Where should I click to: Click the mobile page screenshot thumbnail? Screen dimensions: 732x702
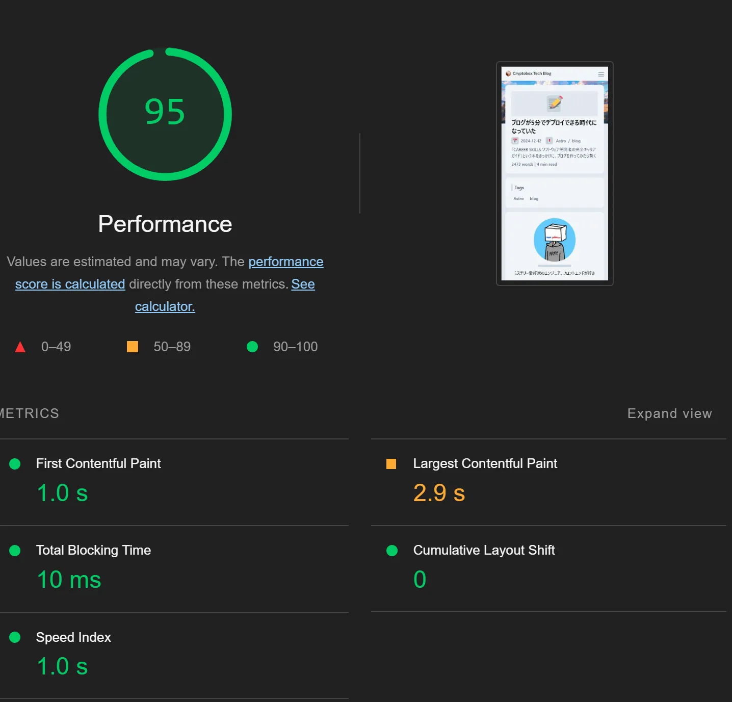(x=555, y=174)
